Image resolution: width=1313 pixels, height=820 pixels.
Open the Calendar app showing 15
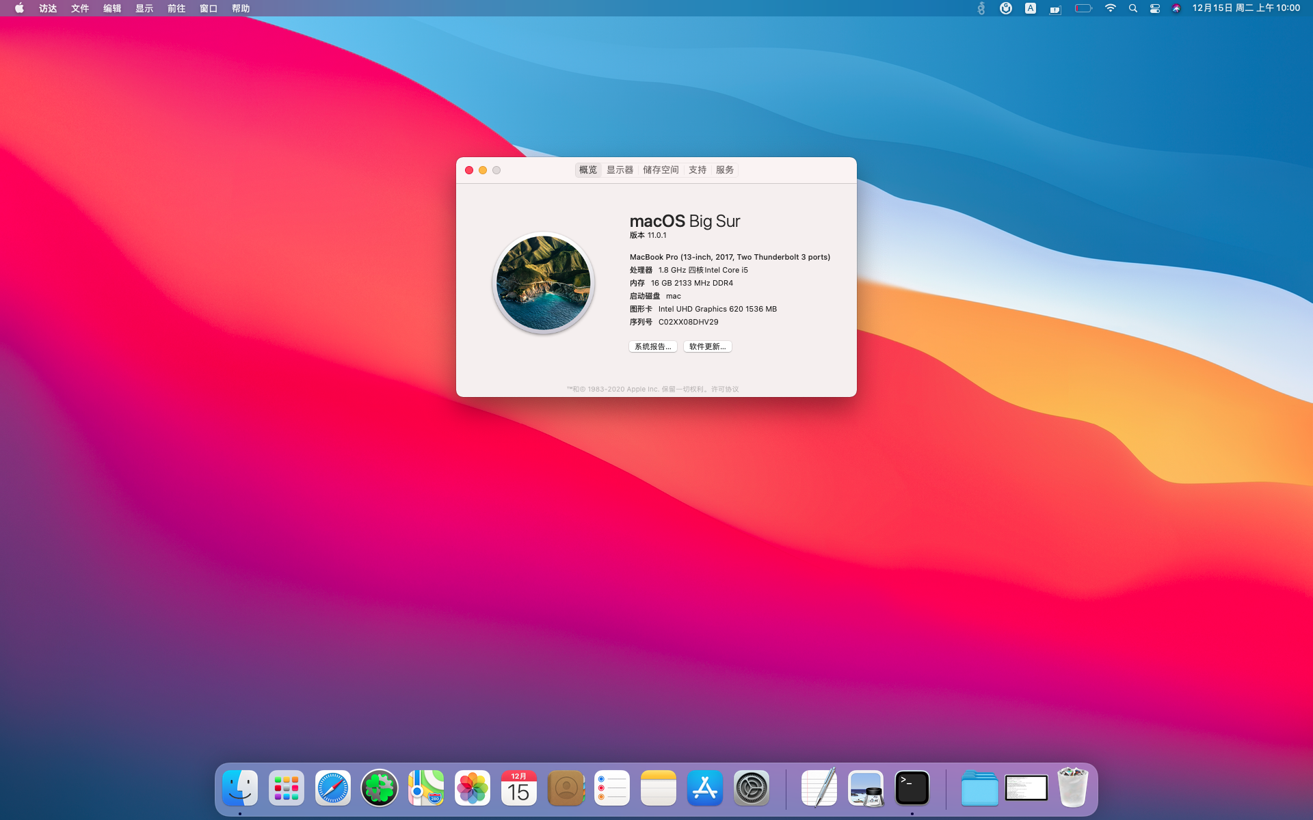[519, 789]
